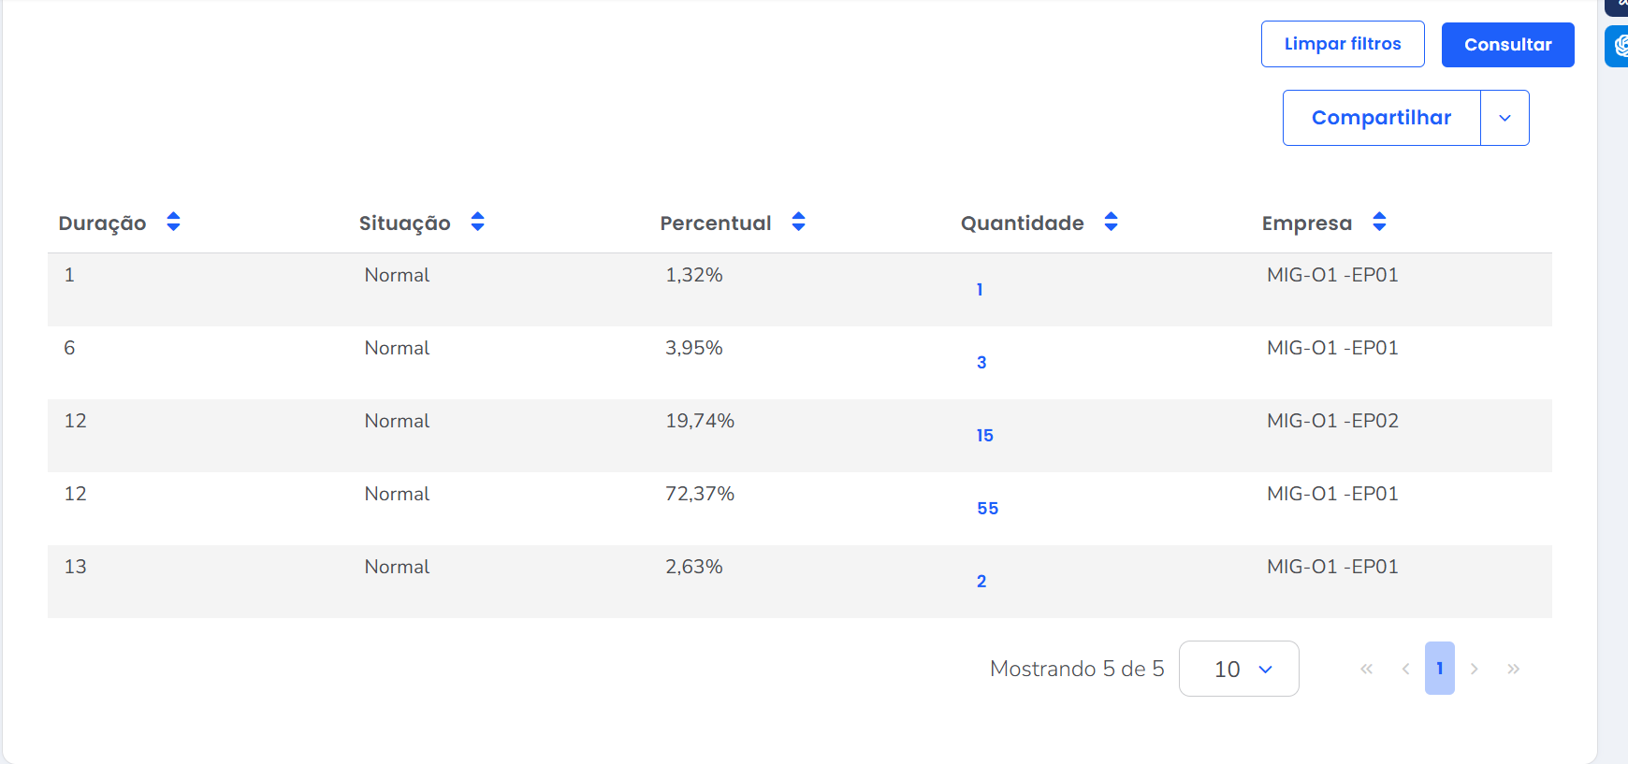Jump to last page double-chevron
Image resolution: width=1628 pixels, height=764 pixels.
click(x=1513, y=669)
